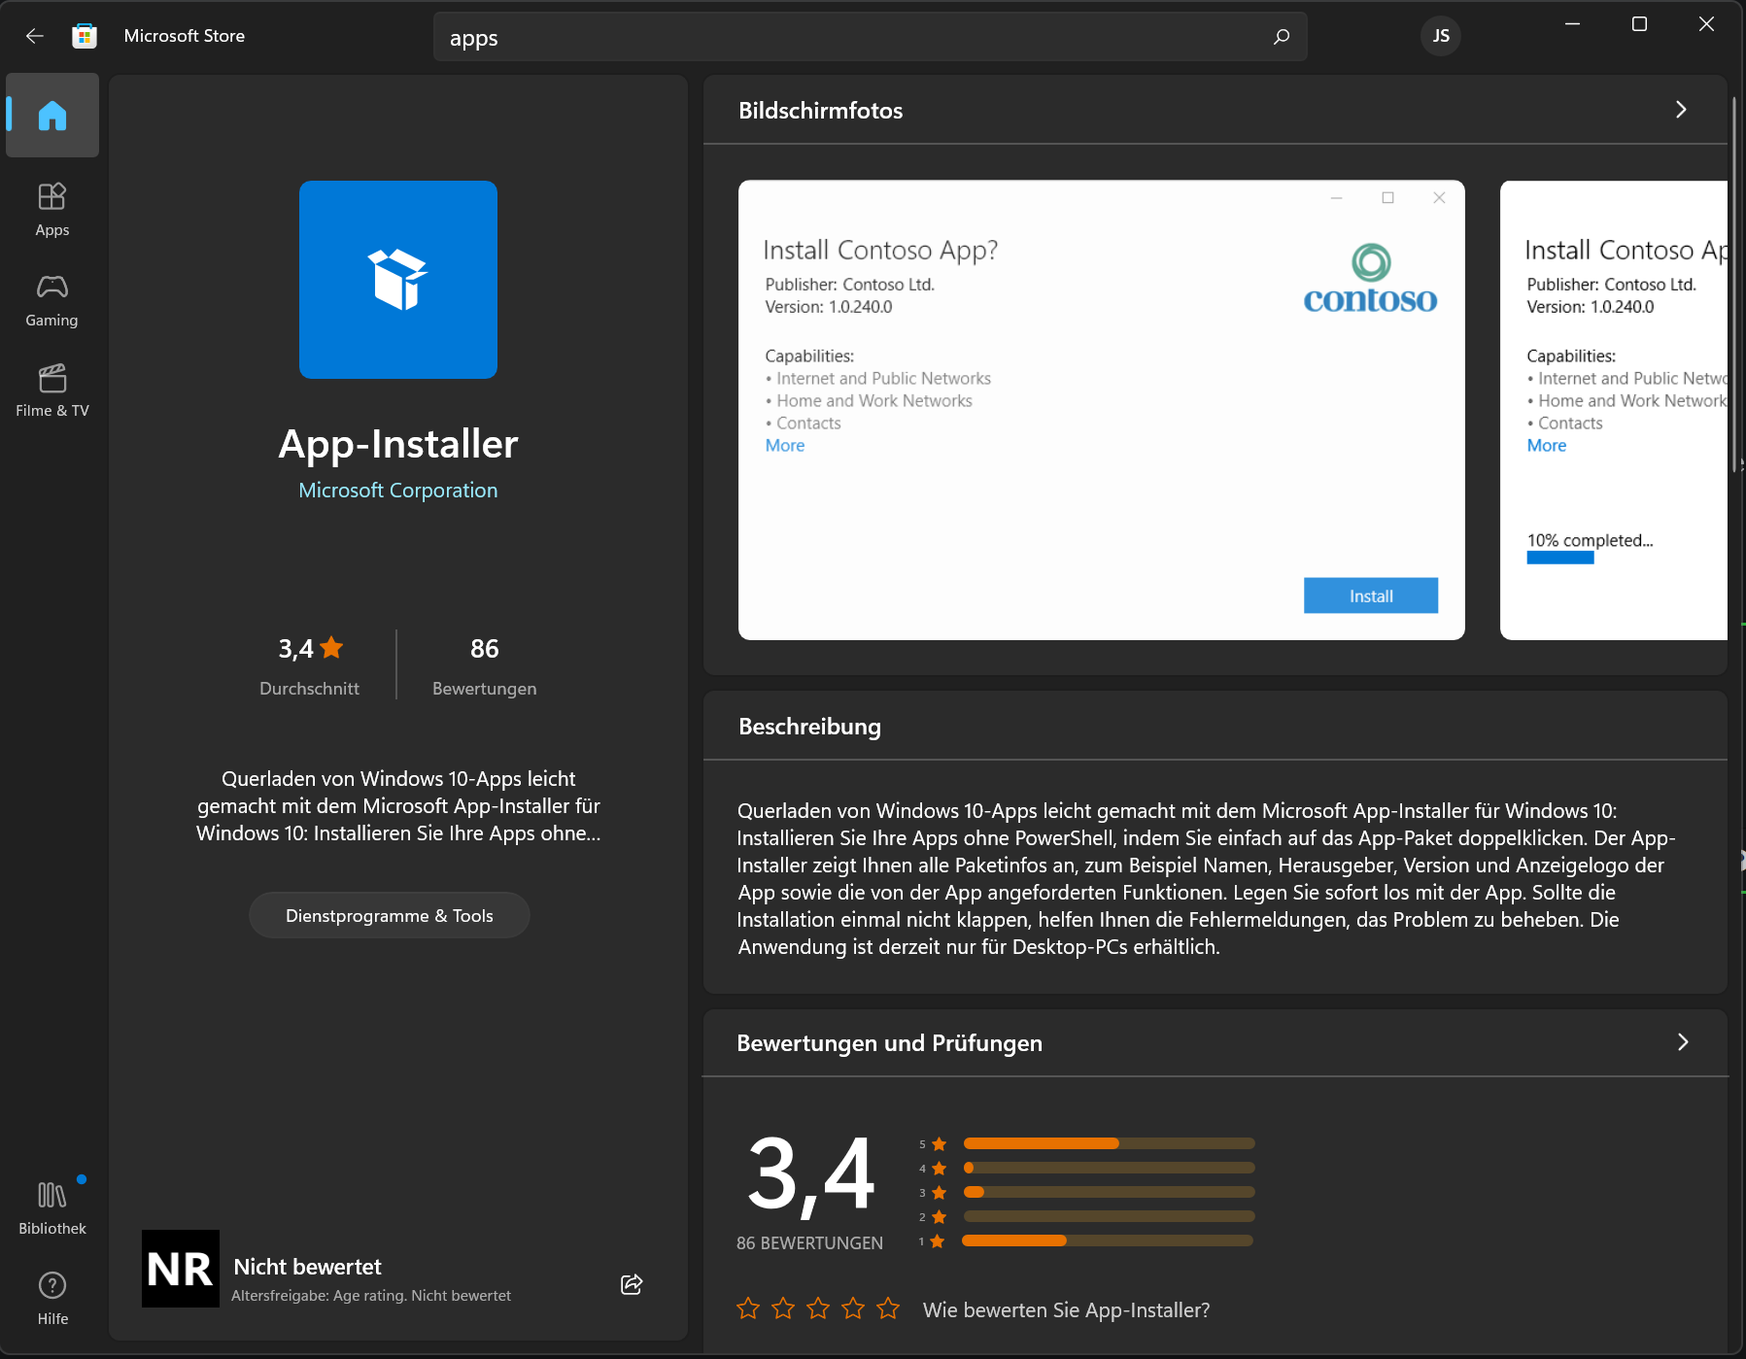Click the Bewertungen und Prüfungen heading

889,1043
